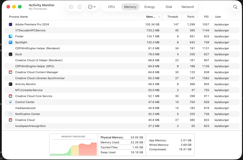Image resolution: width=243 pixels, height=160 pixels.
Task: Open process info with the inspect button
Action: 80,7
